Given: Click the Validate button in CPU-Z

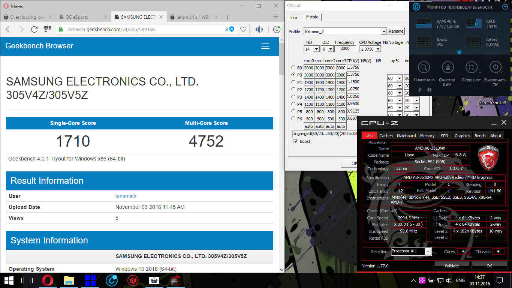Looking at the screenshot, I should [452, 266].
